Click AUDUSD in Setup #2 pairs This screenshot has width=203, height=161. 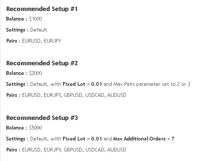(x=117, y=95)
